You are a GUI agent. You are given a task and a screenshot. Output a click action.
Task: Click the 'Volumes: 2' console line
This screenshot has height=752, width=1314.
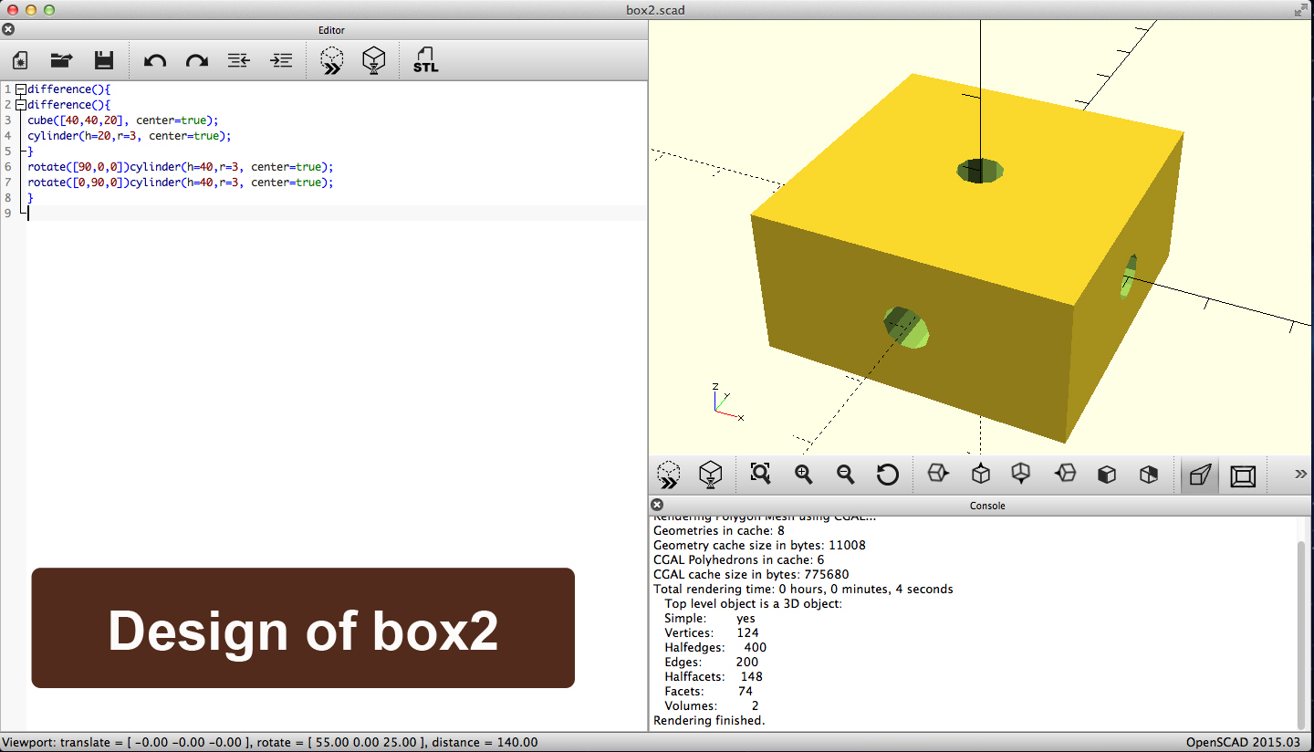point(712,705)
